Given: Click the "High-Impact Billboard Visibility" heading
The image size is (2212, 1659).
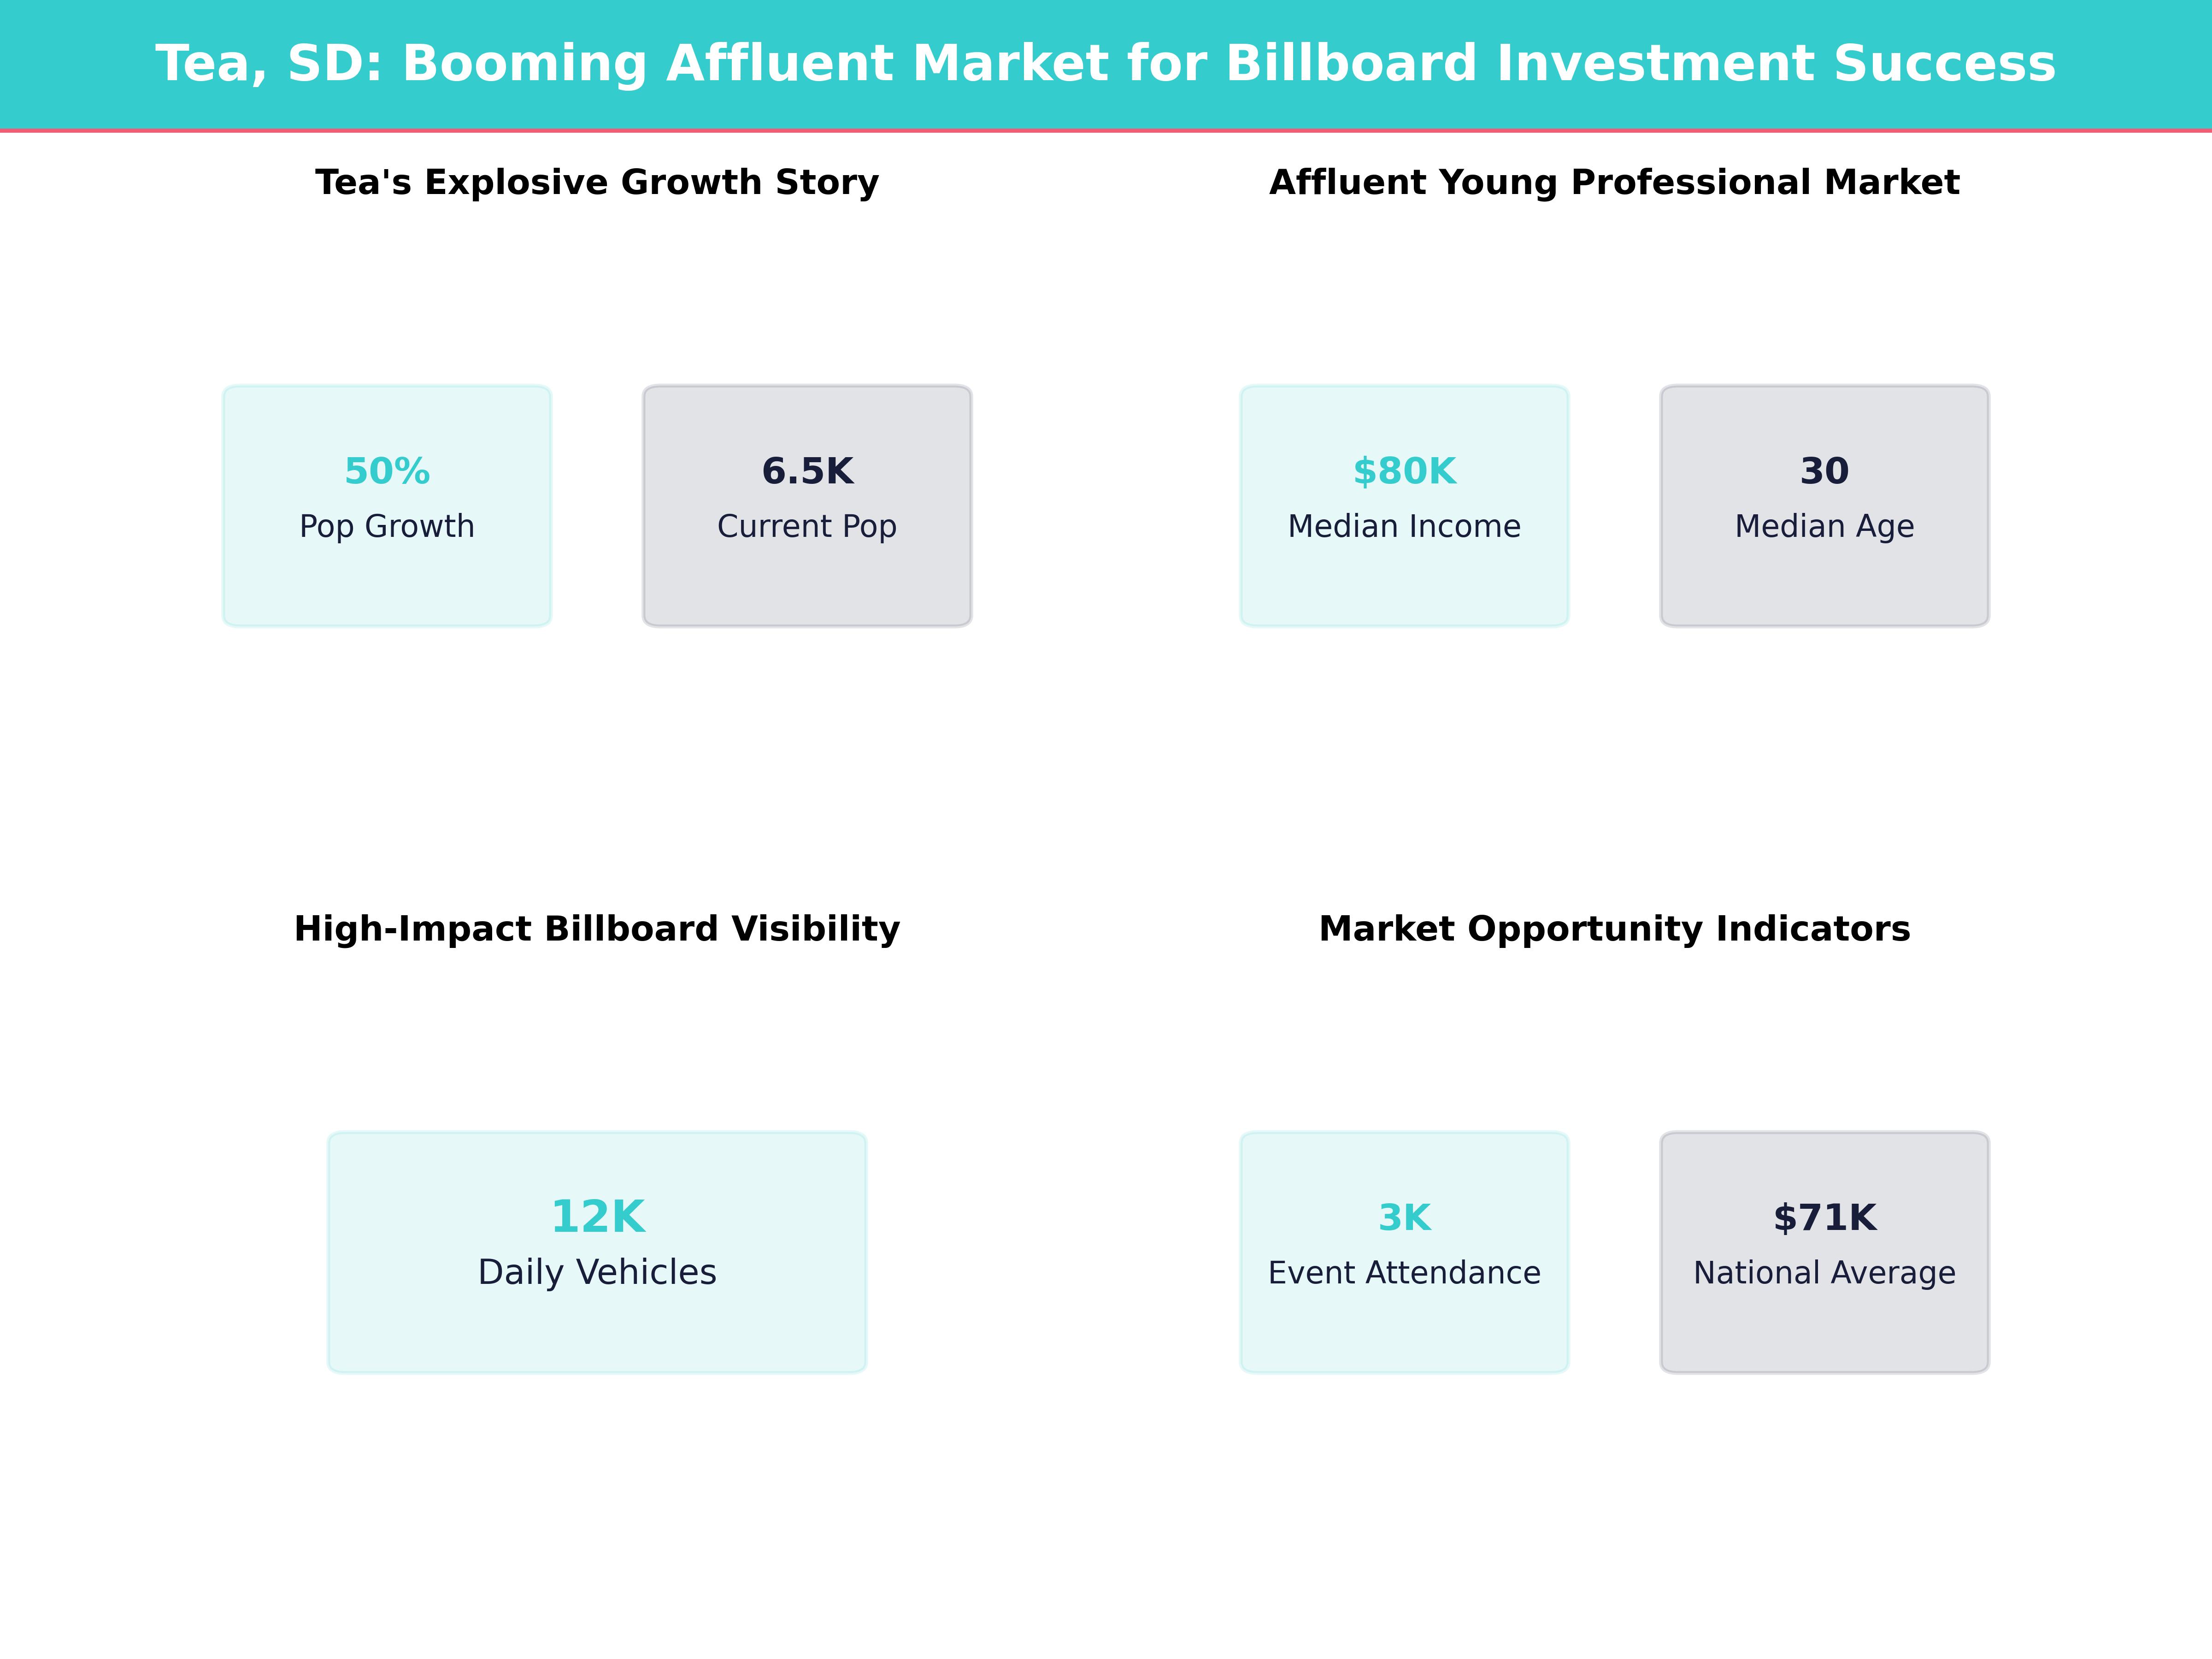Looking at the screenshot, I should [x=597, y=928].
